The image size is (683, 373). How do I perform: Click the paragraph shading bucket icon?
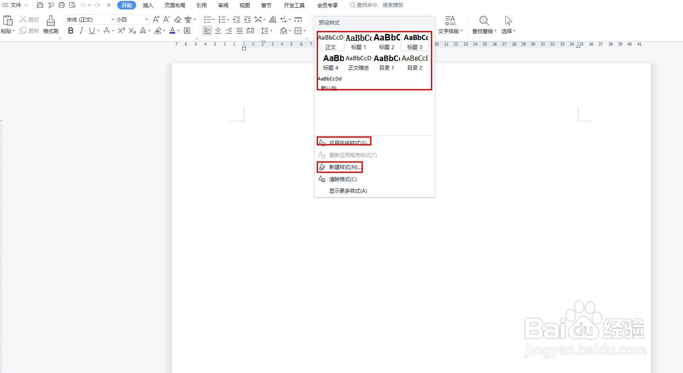point(284,31)
